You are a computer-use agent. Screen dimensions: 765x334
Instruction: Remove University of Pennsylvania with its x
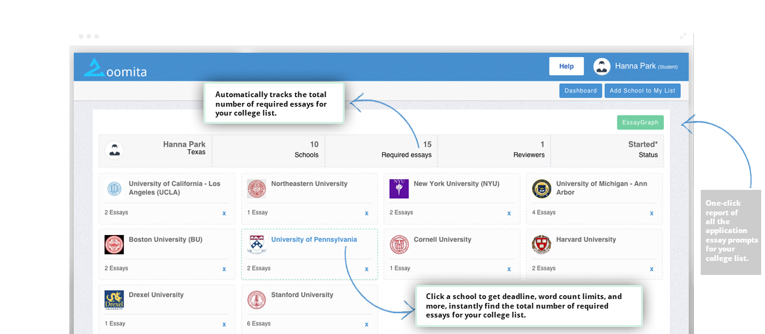coord(366,269)
